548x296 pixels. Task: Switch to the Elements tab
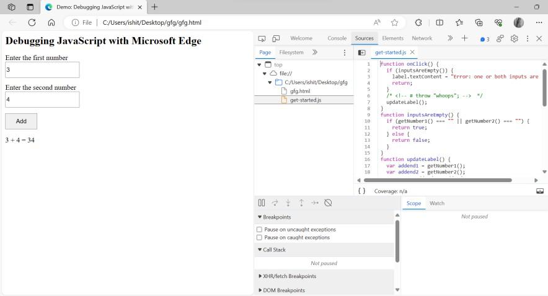393,38
